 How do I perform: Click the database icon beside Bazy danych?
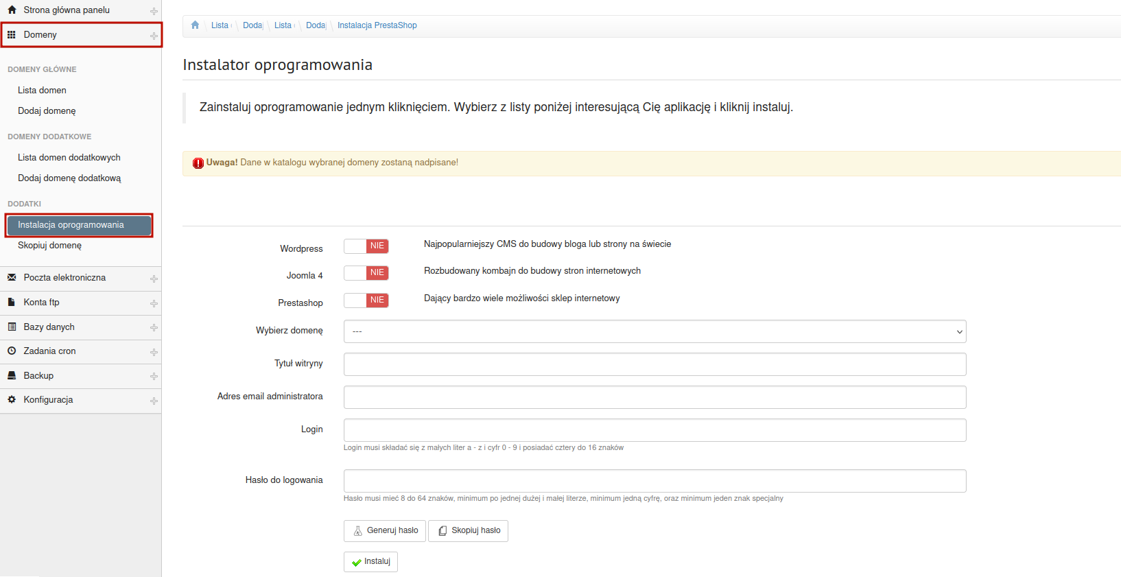[12, 327]
